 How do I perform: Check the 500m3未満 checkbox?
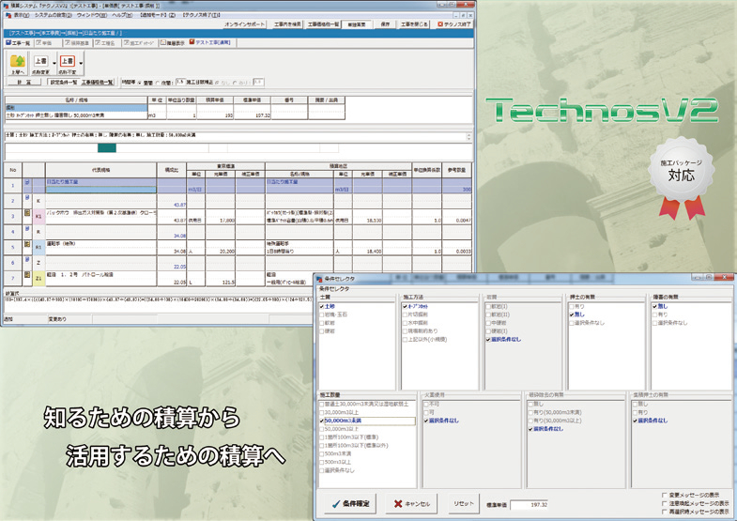(x=322, y=453)
